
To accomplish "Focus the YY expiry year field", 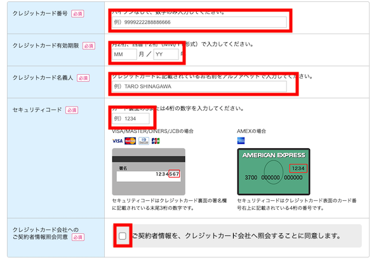I will 166,55.
